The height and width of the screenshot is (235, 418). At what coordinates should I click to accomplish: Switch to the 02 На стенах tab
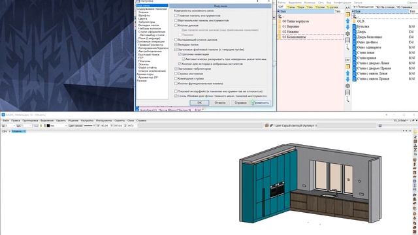(385, 7)
